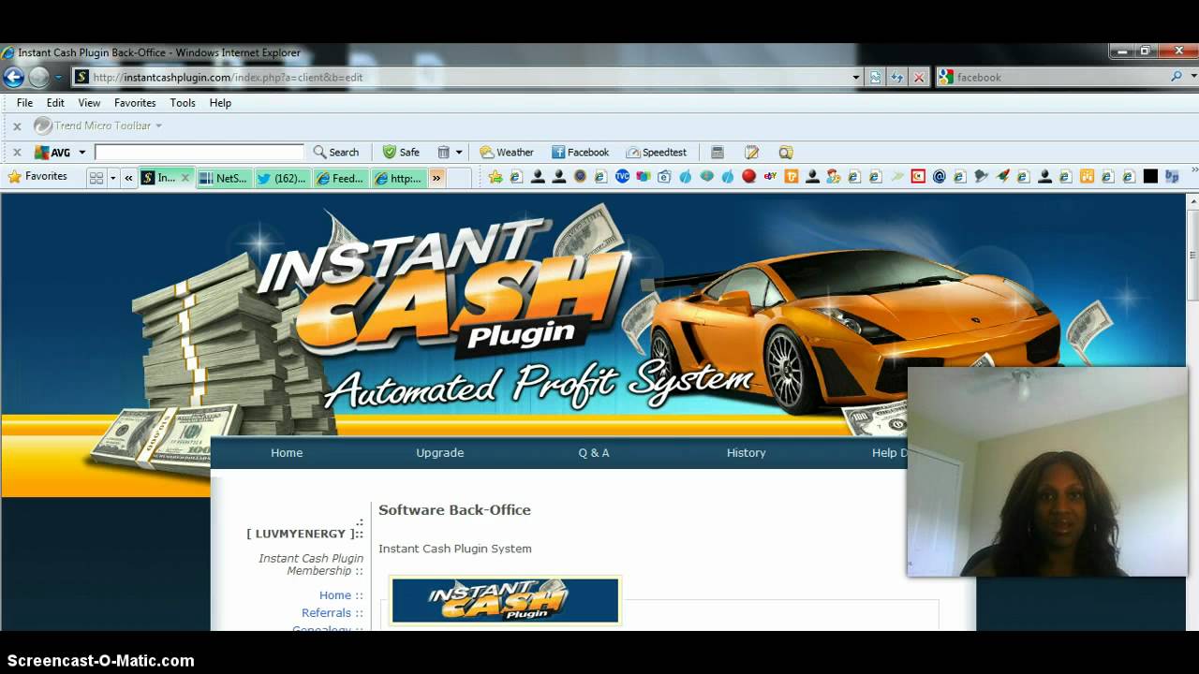
Task: Close the Trend Micro Toolbar
Action: pos(17,126)
